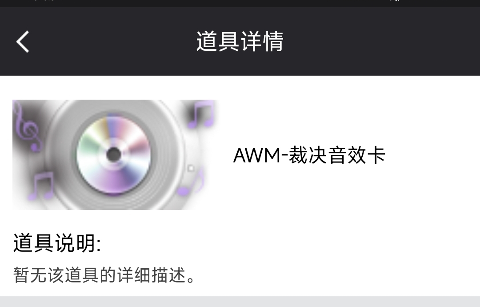The image size is (480, 307).
Task: Click the purple music note beside the disc top
Action: 201,114
